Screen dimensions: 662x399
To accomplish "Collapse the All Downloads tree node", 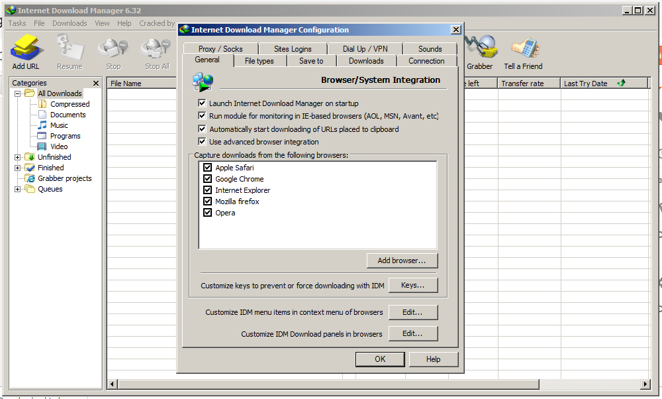I will coord(17,93).
